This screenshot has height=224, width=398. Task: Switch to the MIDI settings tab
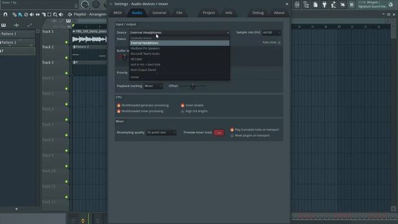pyautogui.click(x=118, y=12)
